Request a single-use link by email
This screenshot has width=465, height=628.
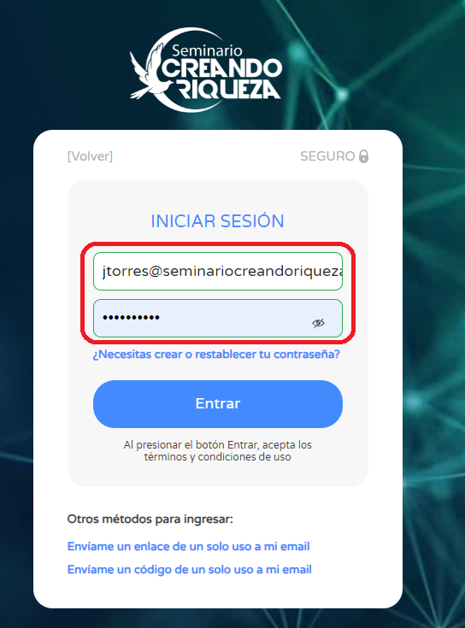[x=189, y=547]
